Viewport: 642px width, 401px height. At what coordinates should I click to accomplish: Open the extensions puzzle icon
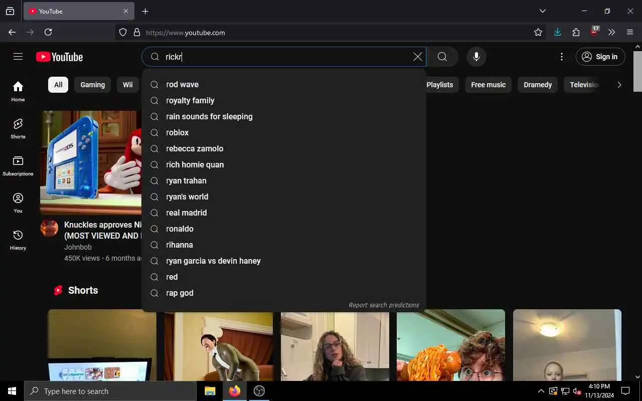[576, 32]
